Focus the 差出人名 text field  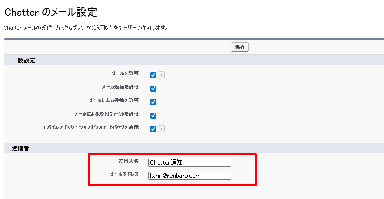click(189, 163)
